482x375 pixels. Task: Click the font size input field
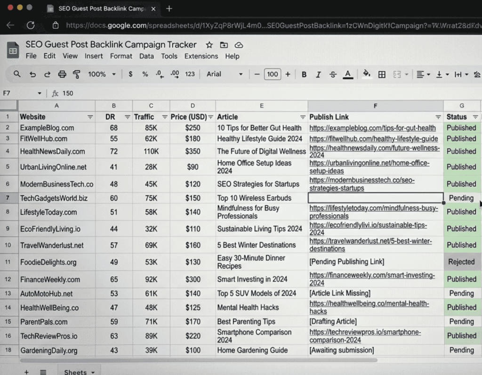tap(272, 74)
